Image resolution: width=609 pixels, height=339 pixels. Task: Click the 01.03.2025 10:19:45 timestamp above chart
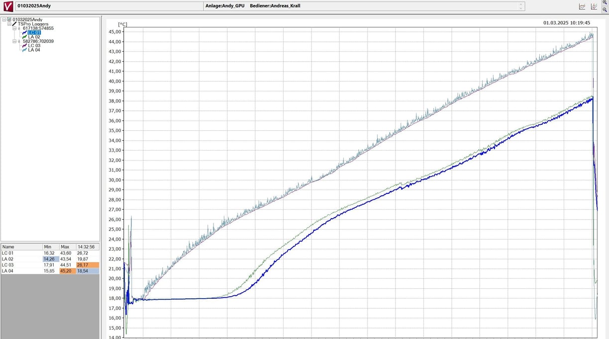tap(566, 22)
